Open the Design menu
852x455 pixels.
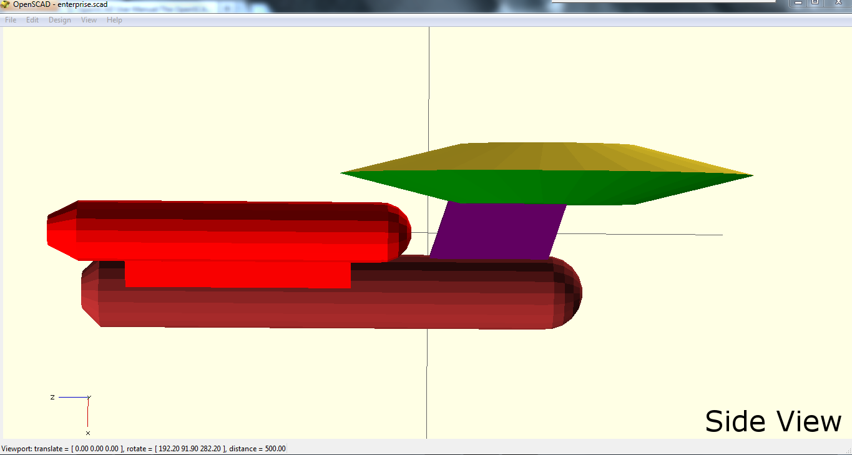(x=59, y=19)
